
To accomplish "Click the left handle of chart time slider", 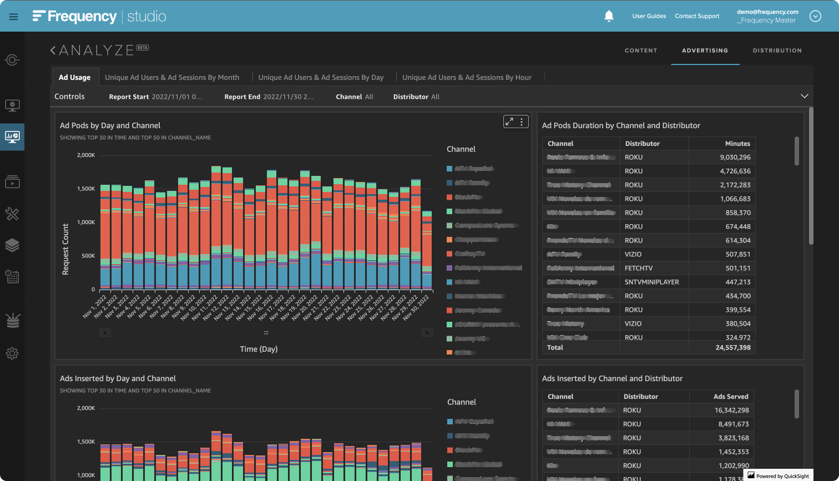I will 105,332.
